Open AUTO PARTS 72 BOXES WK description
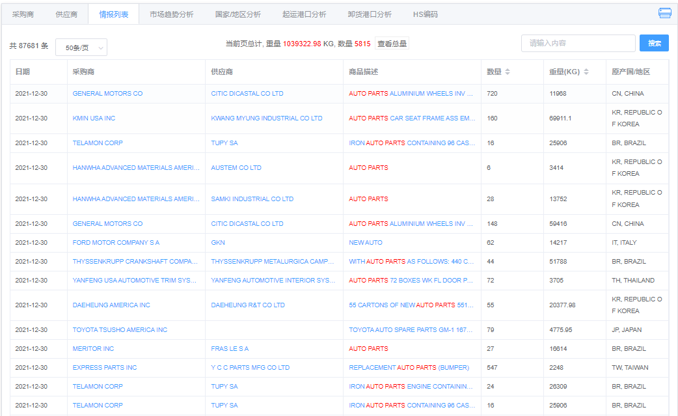The image size is (678, 416). [411, 280]
